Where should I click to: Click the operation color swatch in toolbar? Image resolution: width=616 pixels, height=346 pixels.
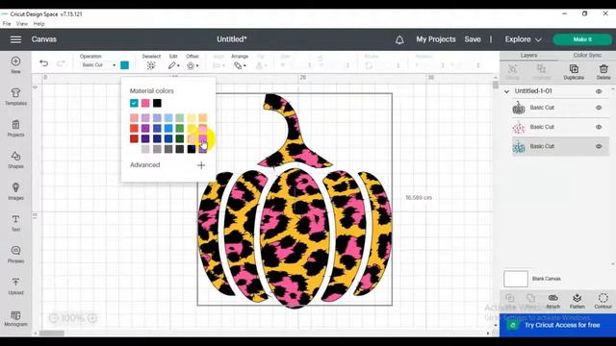(124, 65)
